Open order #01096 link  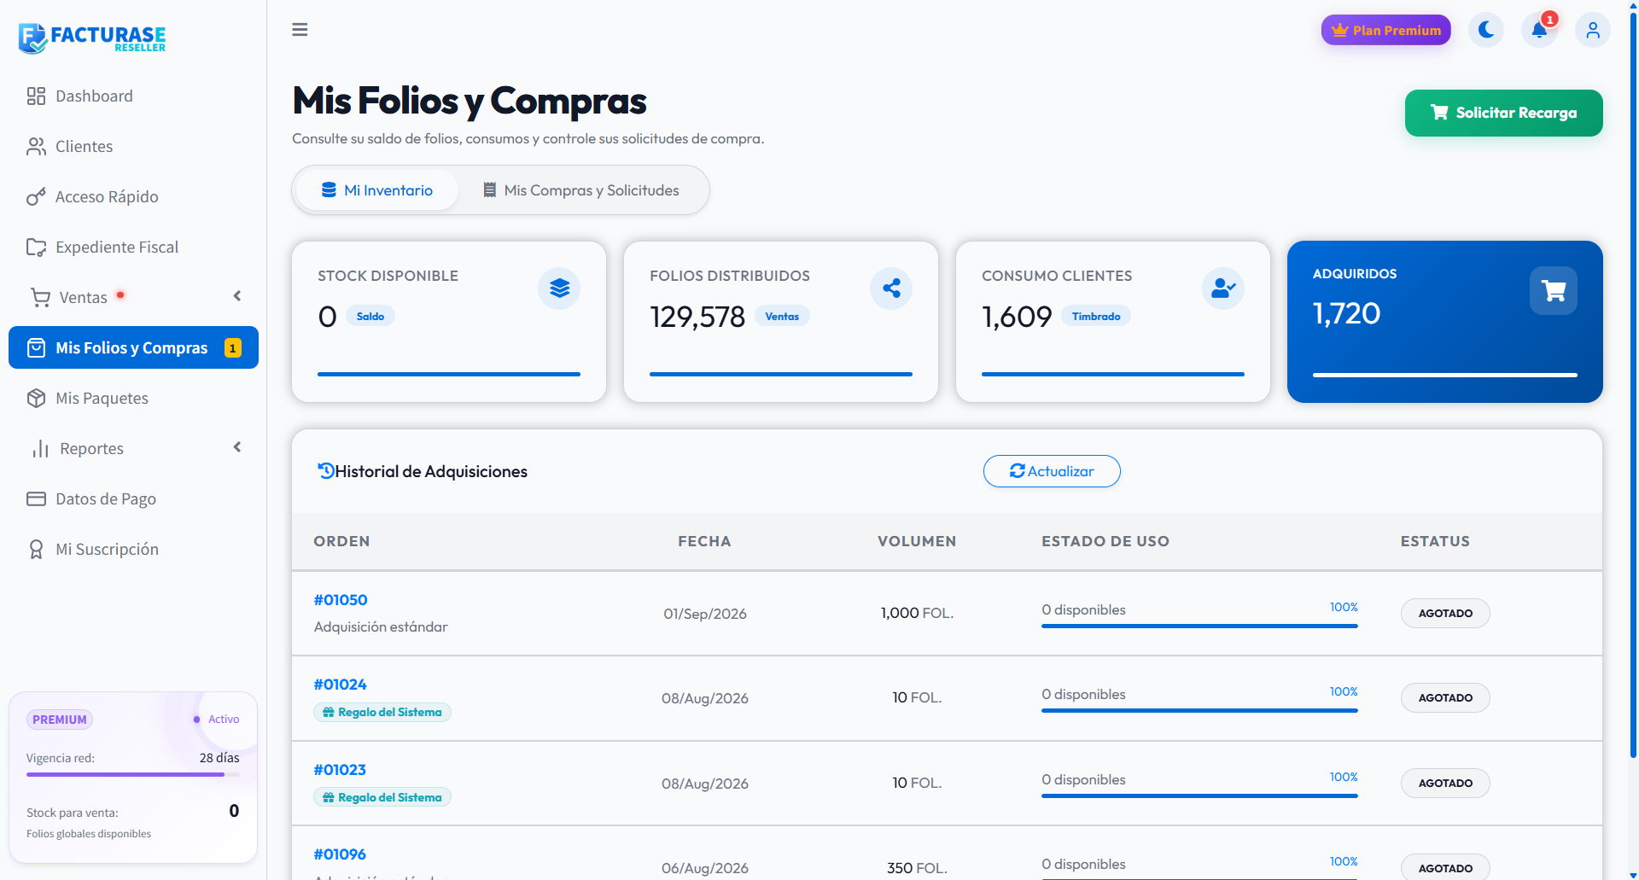pyautogui.click(x=340, y=854)
